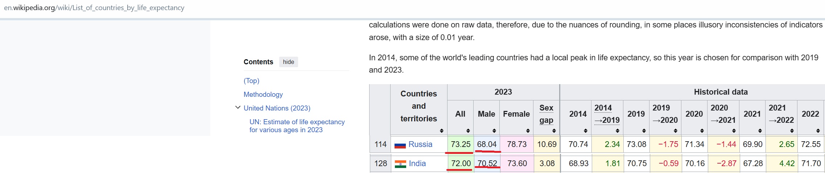Select Russia's 2014 value 70.74
Image resolution: width=825 pixels, height=173 pixels.
point(578,144)
